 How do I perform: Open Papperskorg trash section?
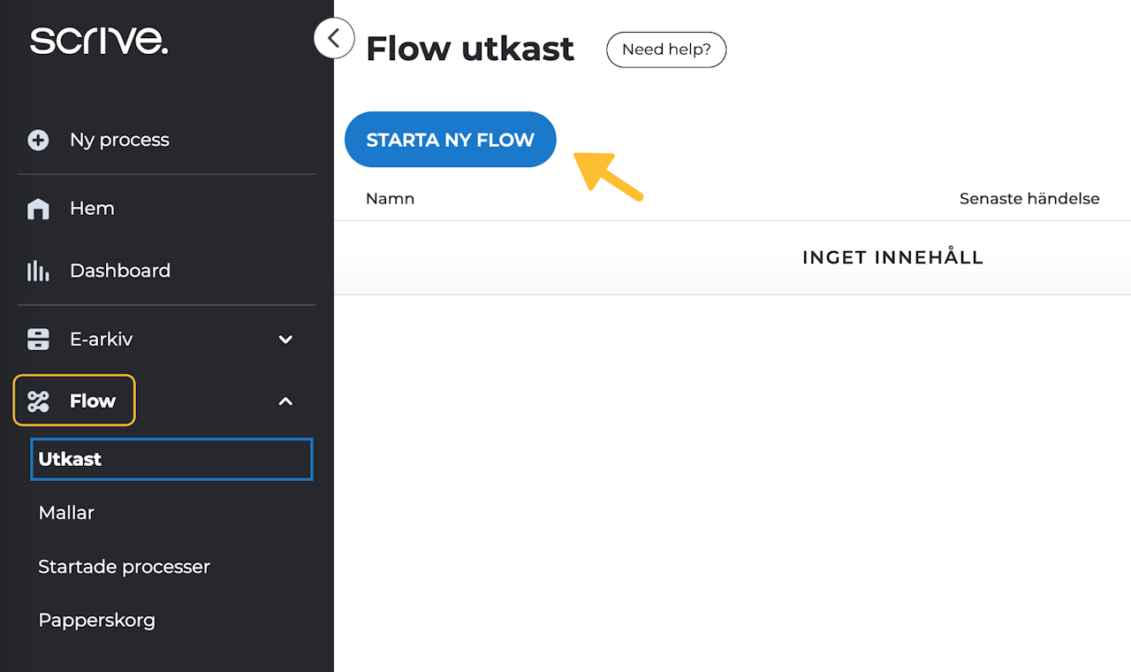[96, 621]
